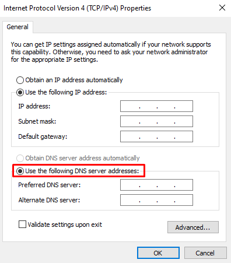Click first octet of Subnet mask field

130,121
